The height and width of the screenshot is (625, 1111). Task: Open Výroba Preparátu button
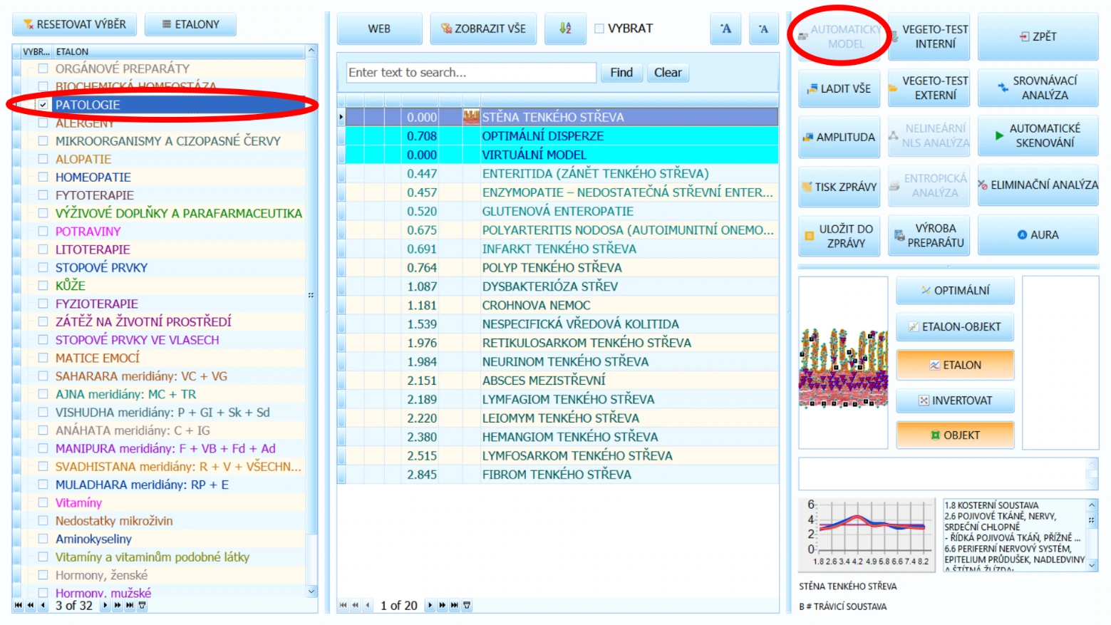(x=929, y=235)
